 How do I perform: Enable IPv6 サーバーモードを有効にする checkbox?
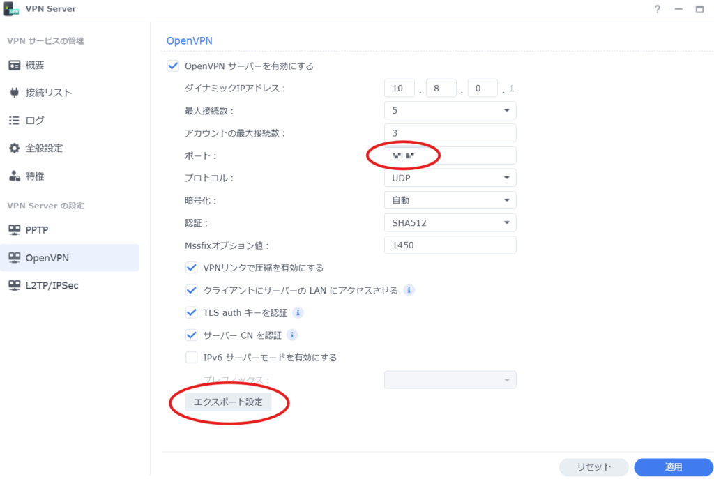point(192,358)
